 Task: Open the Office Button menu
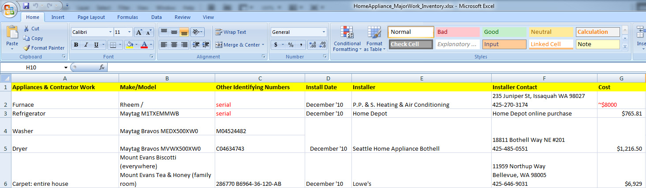coord(10,9)
